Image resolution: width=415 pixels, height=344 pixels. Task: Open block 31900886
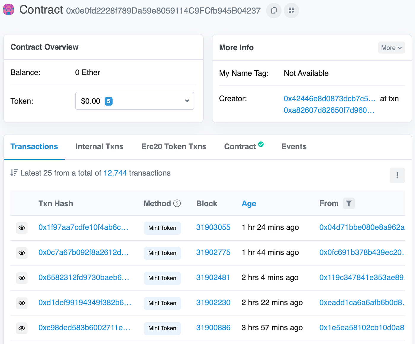(x=213, y=328)
